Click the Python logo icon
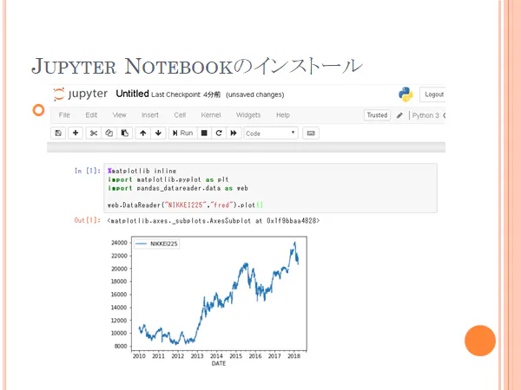 click(x=406, y=94)
